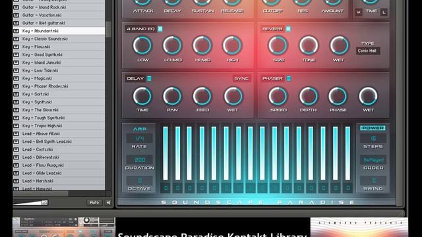This screenshot has width=422, height=237.
Task: Toggle the Phaser on/off switch
Action: coord(289,78)
